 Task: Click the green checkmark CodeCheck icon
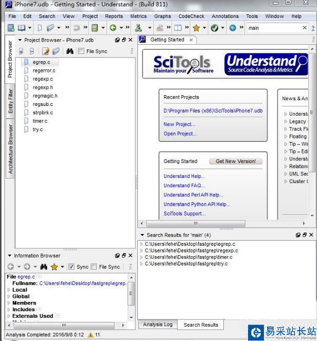[215, 28]
